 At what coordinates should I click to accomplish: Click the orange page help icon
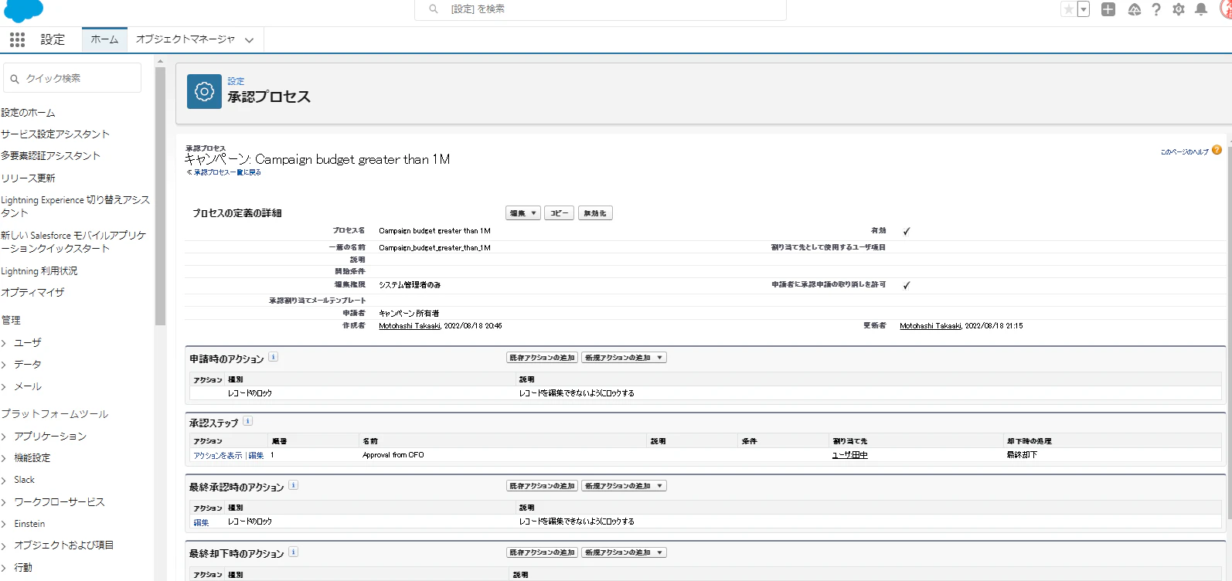tap(1217, 150)
